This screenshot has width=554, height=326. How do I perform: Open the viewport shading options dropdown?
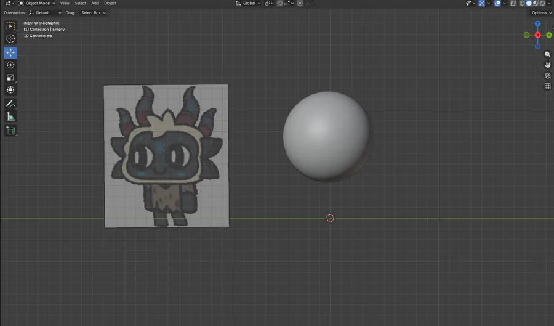coord(548,3)
